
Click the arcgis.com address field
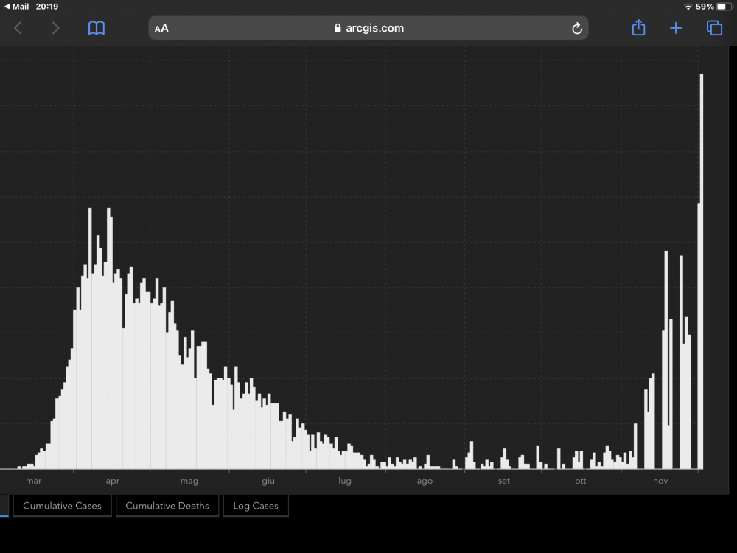coord(368,28)
